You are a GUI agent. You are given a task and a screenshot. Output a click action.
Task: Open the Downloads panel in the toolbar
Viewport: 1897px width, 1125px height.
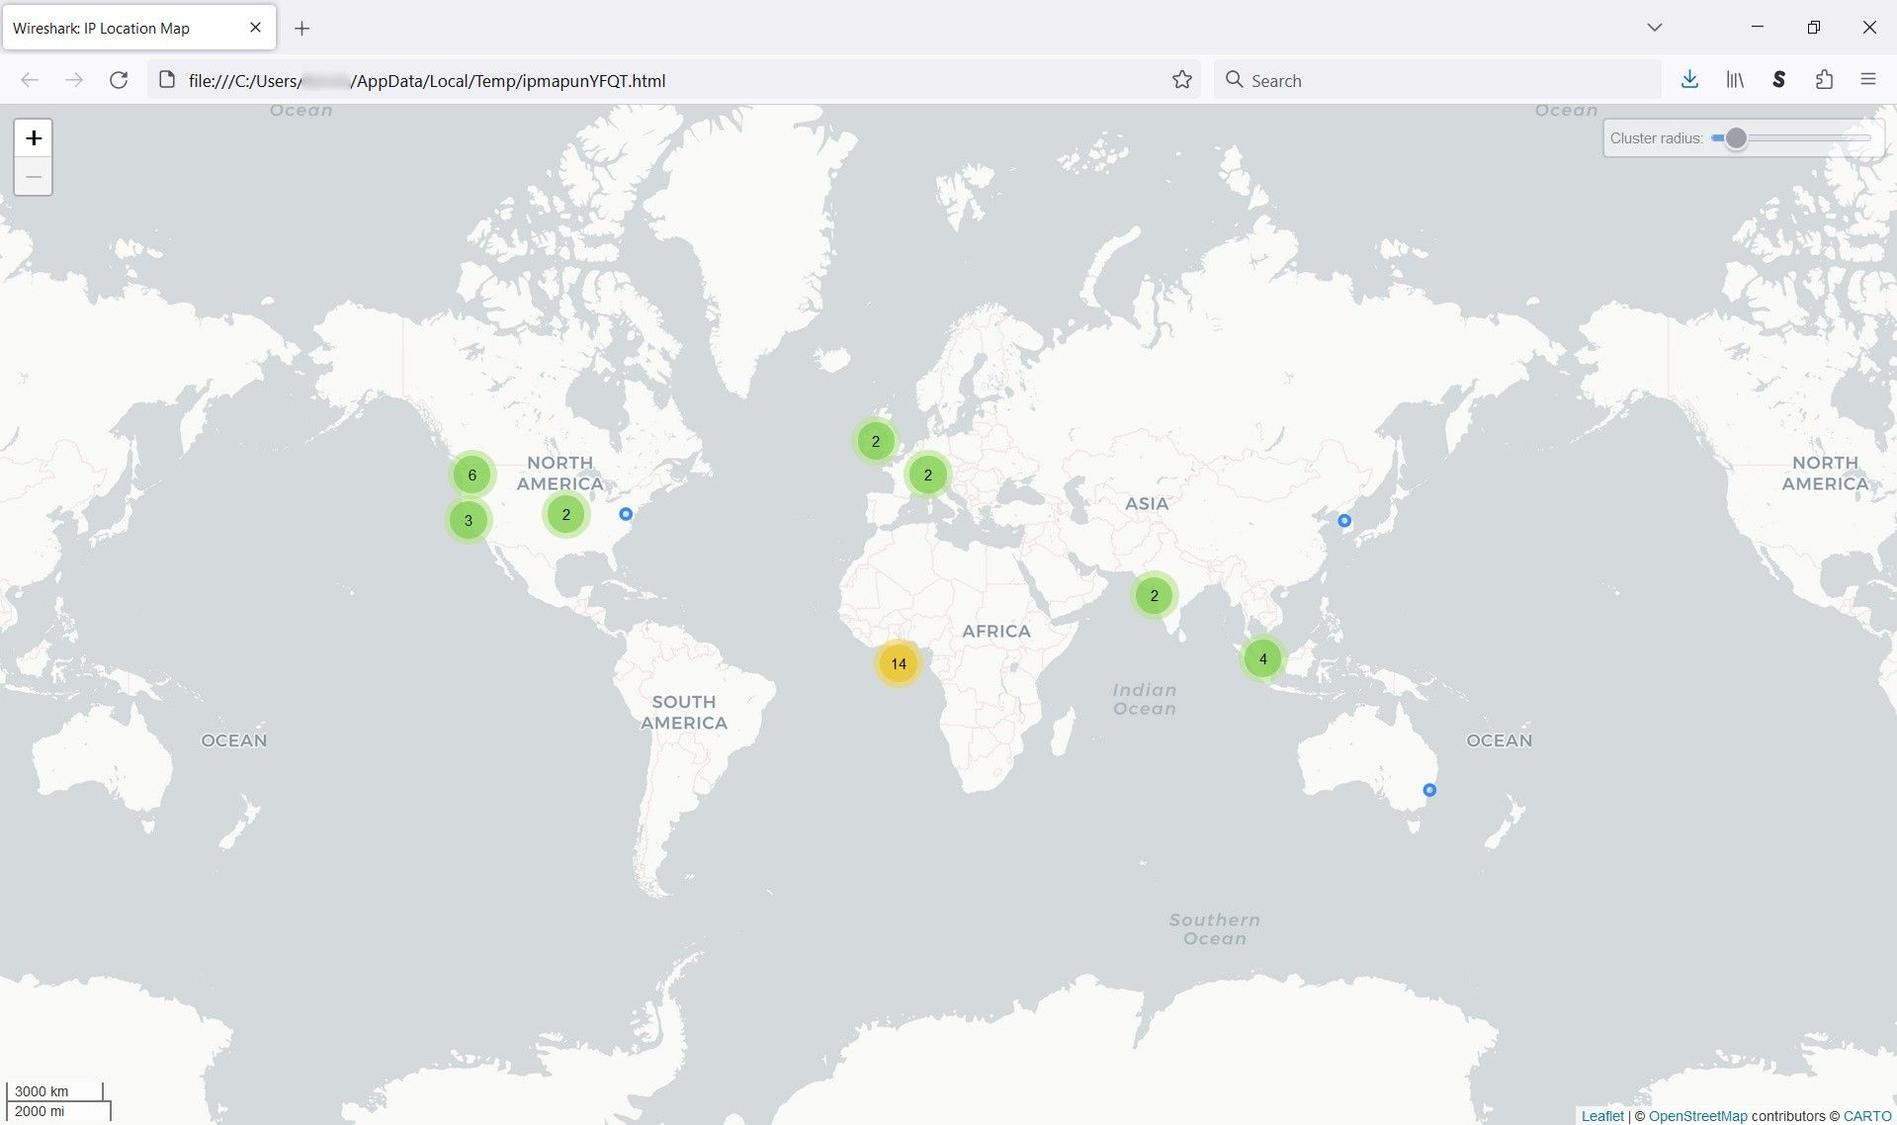tap(1689, 80)
